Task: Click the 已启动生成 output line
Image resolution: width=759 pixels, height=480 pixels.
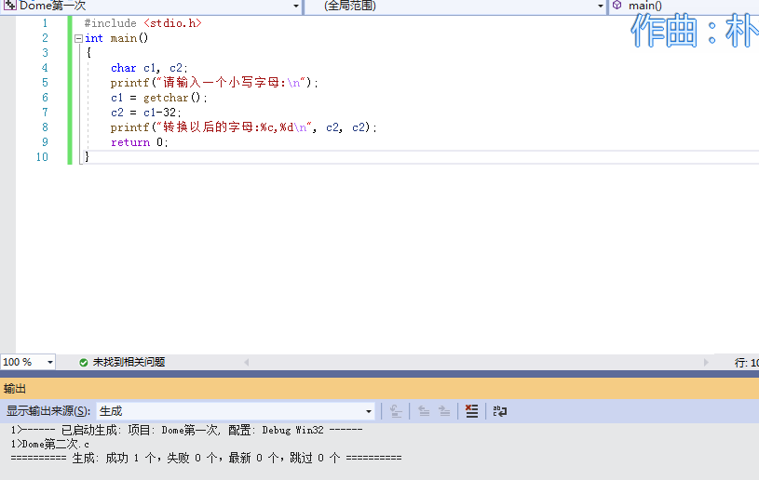Action: pos(186,430)
